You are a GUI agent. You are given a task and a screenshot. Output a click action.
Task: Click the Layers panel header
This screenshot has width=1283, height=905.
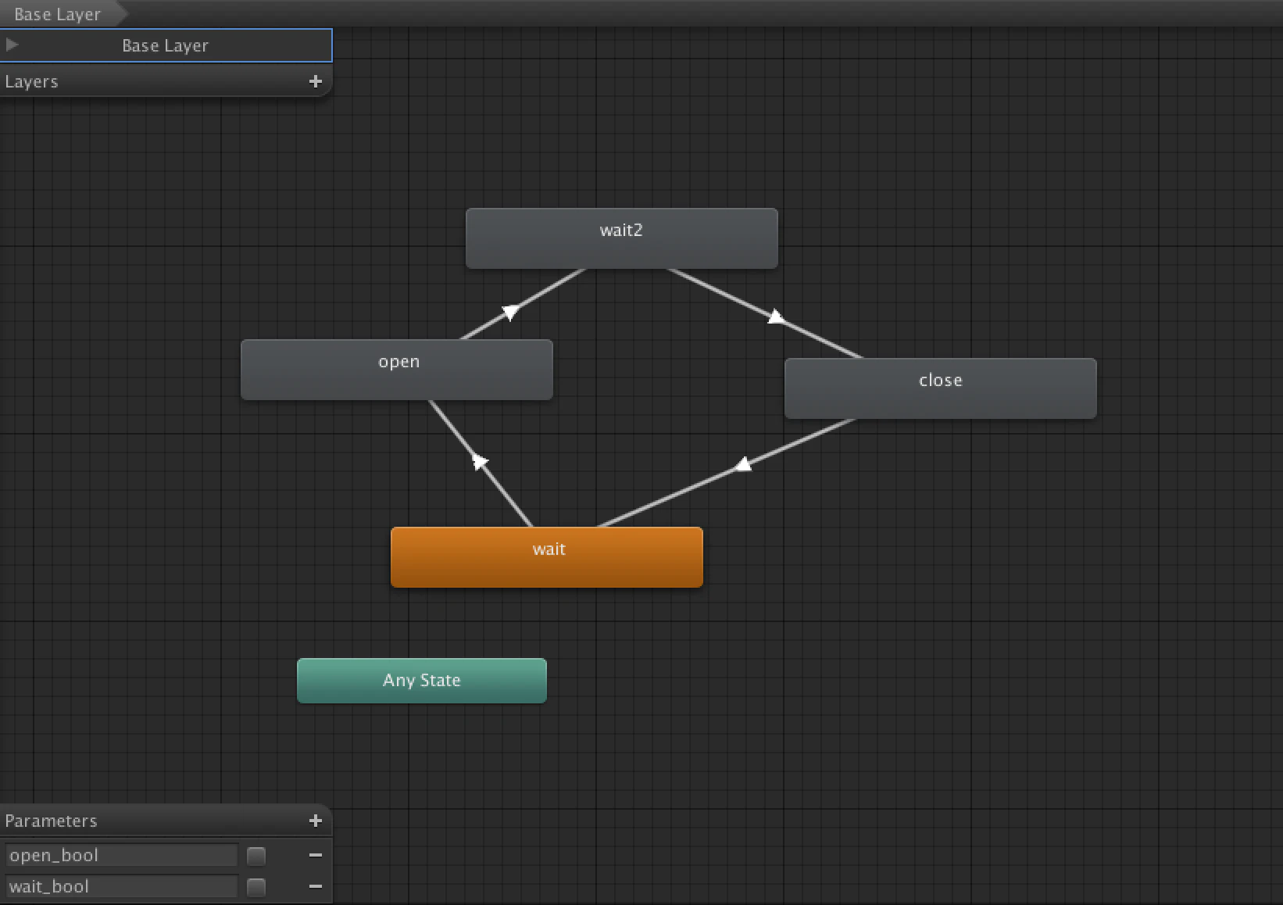[166, 81]
